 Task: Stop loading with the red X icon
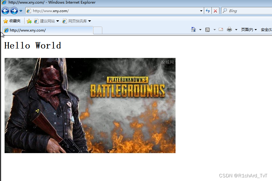pos(215,11)
